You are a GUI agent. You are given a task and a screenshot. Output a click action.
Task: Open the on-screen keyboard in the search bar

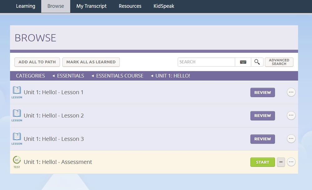(x=243, y=62)
